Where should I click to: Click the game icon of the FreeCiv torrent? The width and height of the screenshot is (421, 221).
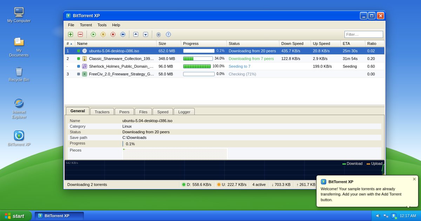coord(85,74)
